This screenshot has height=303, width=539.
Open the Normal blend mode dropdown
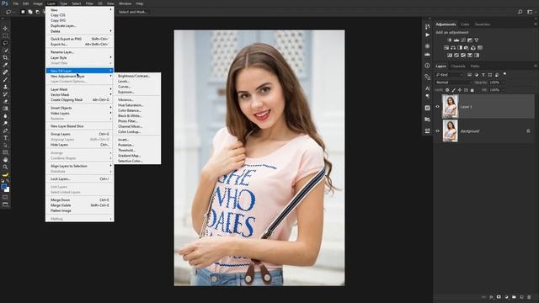point(453,82)
